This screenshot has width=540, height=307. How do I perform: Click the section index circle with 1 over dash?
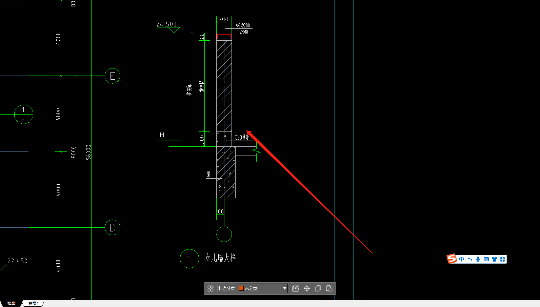click(x=24, y=114)
